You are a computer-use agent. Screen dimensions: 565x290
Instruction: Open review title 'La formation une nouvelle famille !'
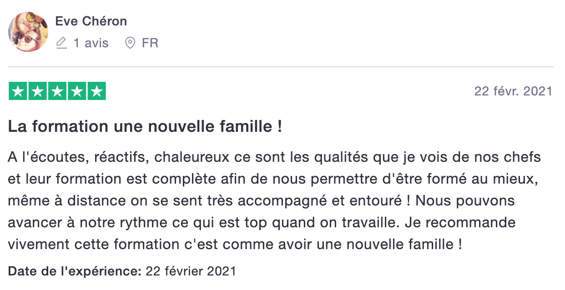click(x=145, y=127)
